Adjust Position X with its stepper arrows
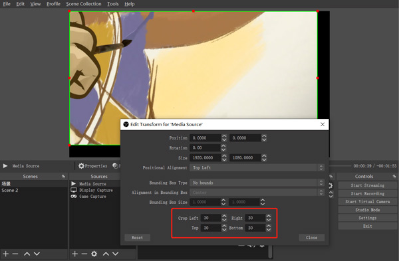 tap(224, 137)
